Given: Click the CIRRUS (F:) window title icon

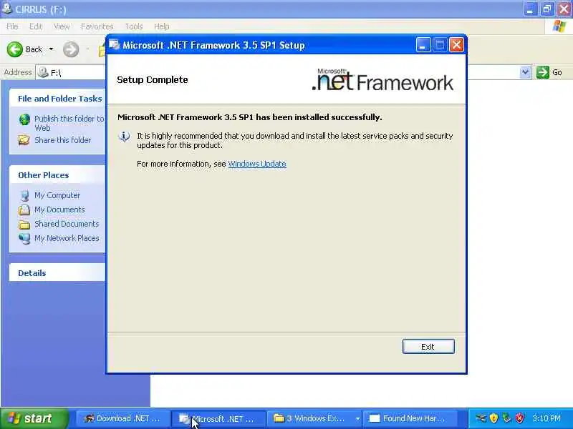Looking at the screenshot, I should 6,9.
